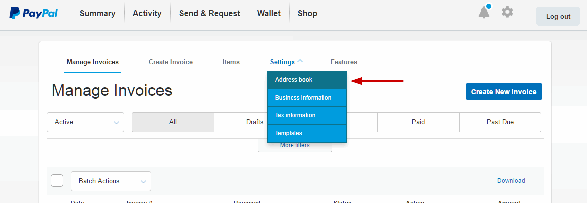Go to Wallet

click(x=269, y=14)
